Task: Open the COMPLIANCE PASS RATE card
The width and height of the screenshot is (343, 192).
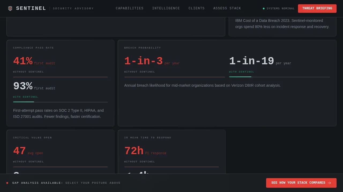Action: (x=60, y=83)
